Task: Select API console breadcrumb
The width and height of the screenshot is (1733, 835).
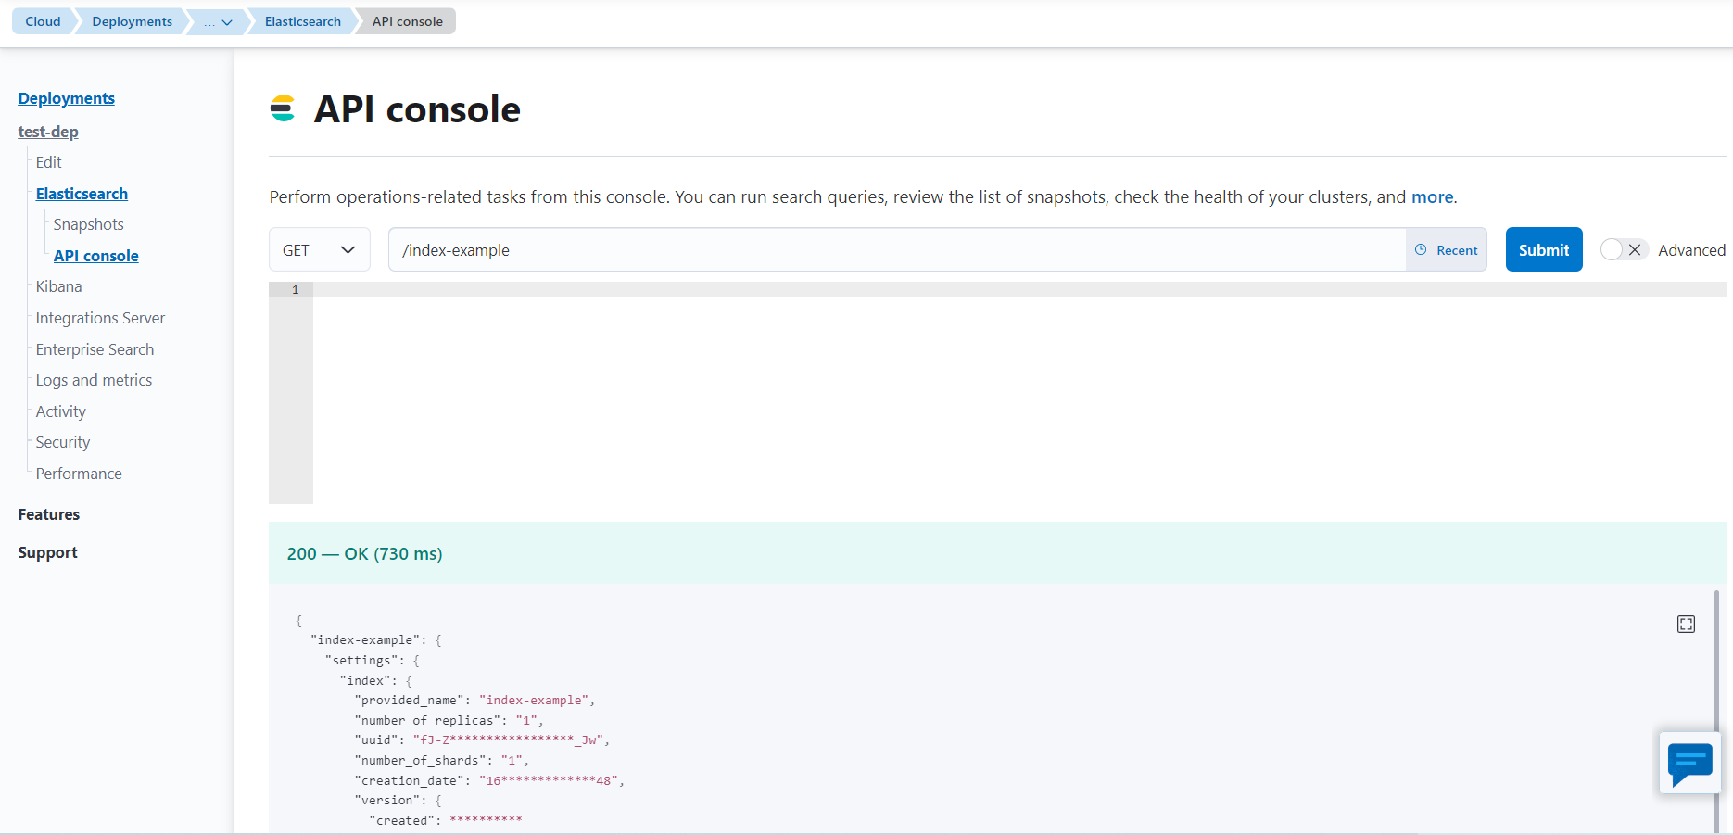Action: [x=408, y=21]
